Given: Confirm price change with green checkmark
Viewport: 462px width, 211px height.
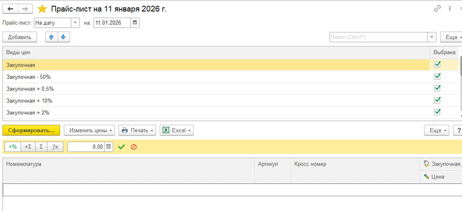Looking at the screenshot, I should [x=121, y=147].
